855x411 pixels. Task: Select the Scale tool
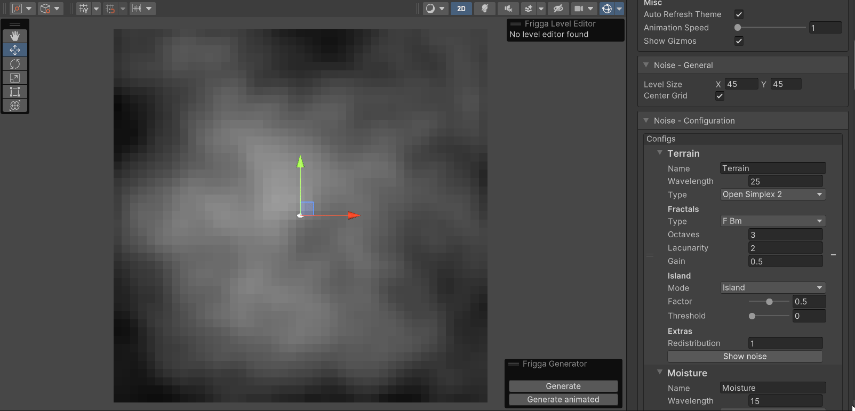click(15, 78)
